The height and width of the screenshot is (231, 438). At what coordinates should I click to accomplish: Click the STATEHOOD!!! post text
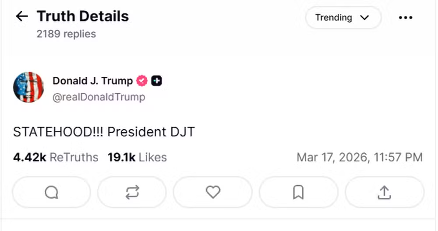[104, 132]
